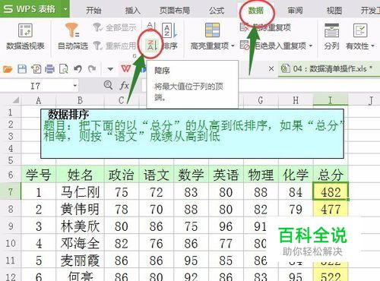The width and height of the screenshot is (380, 281).
Task: Close the document tab with X
Action: point(271,68)
